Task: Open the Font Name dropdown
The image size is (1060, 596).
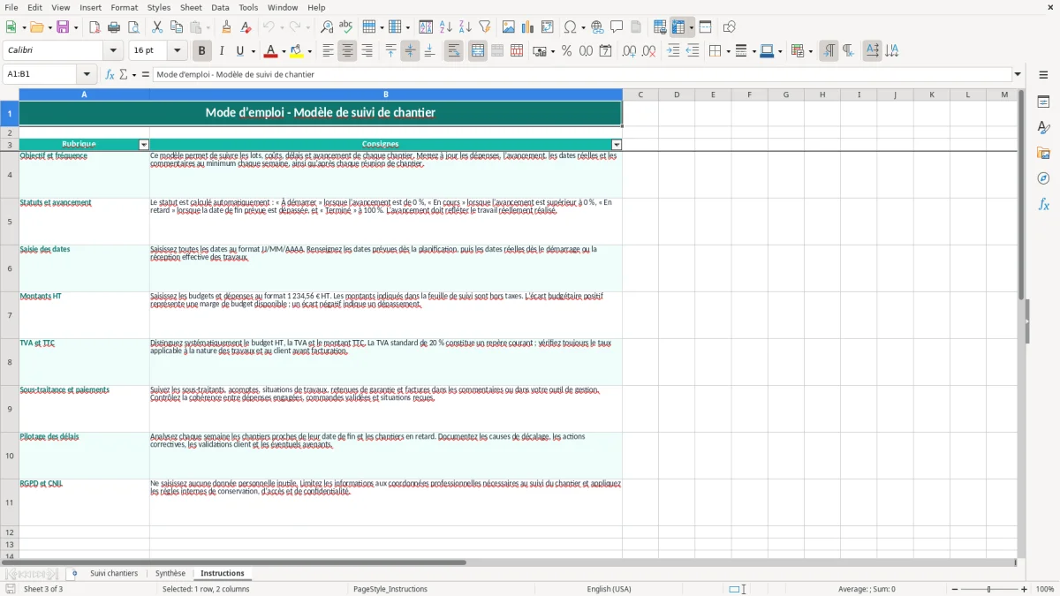Action: coord(112,51)
